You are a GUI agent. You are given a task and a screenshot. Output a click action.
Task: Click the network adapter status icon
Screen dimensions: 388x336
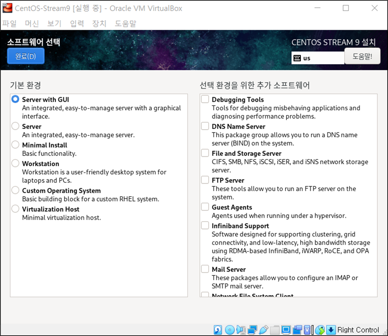(253, 330)
